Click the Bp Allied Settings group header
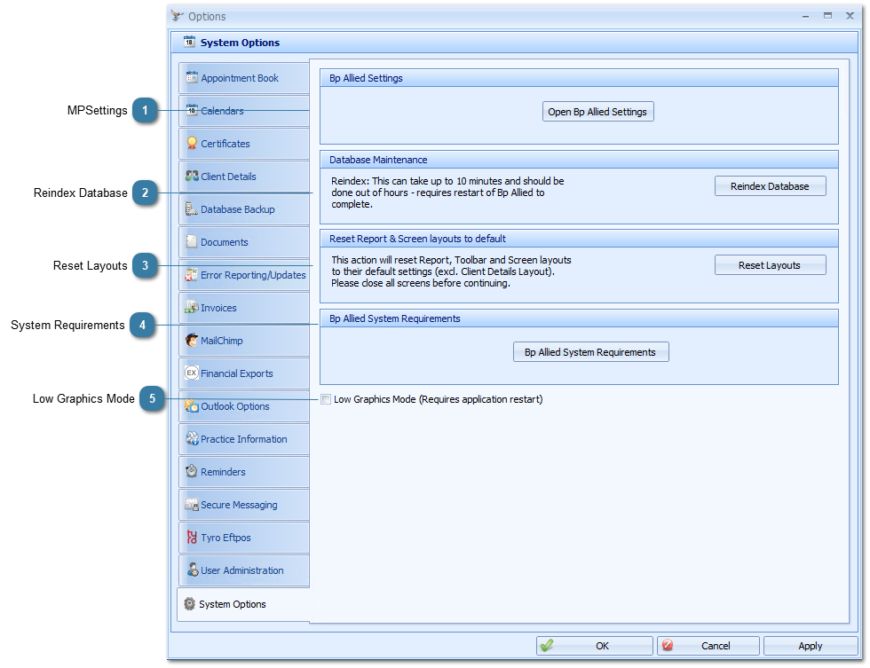The image size is (870, 668). pyautogui.click(x=579, y=78)
